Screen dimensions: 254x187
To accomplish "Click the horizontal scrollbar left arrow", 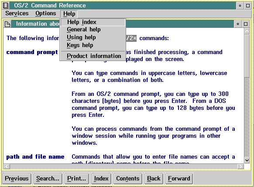I will click(x=7, y=166).
